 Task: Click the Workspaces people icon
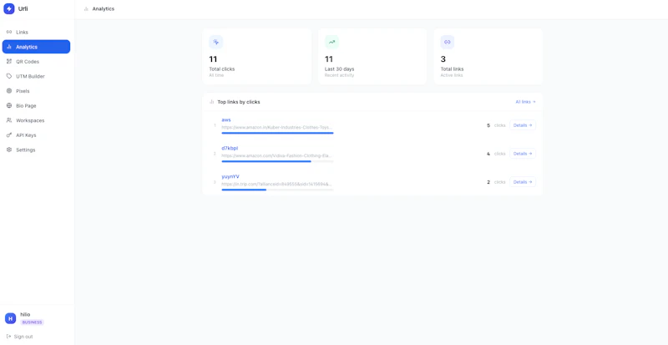pos(9,120)
